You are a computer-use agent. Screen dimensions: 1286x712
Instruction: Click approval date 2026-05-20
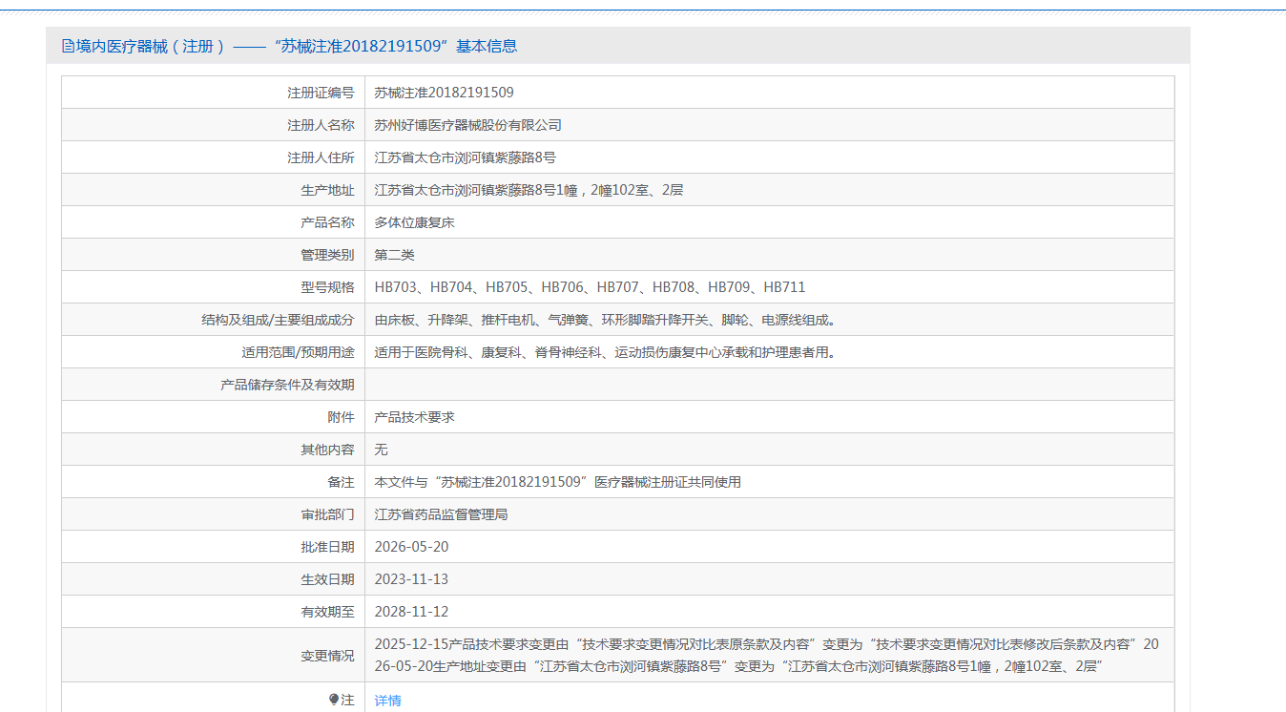(x=412, y=547)
